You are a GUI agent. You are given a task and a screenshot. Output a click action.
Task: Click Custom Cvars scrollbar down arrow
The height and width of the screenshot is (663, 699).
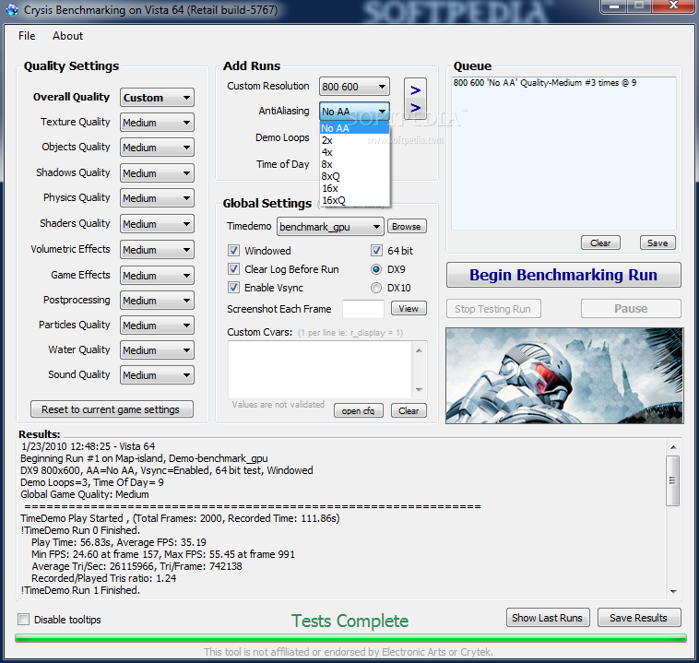point(419,390)
